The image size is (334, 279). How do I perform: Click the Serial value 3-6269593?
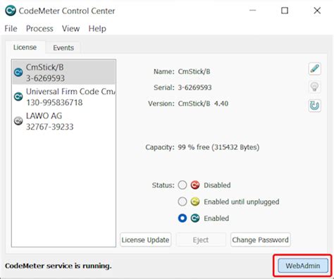[194, 87]
